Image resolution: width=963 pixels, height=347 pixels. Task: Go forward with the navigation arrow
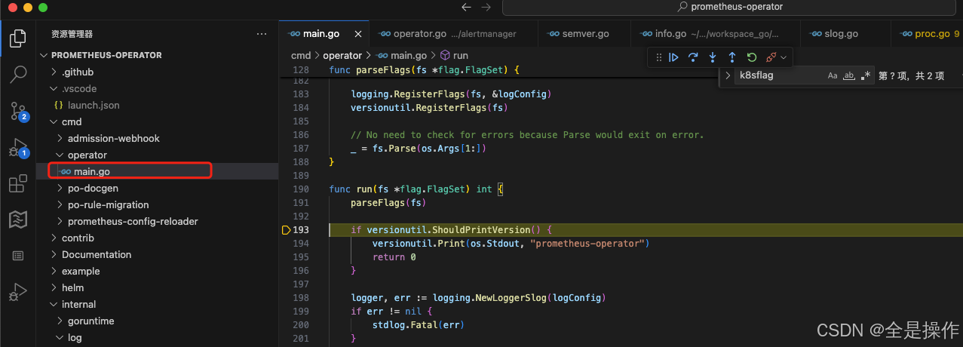click(x=486, y=7)
